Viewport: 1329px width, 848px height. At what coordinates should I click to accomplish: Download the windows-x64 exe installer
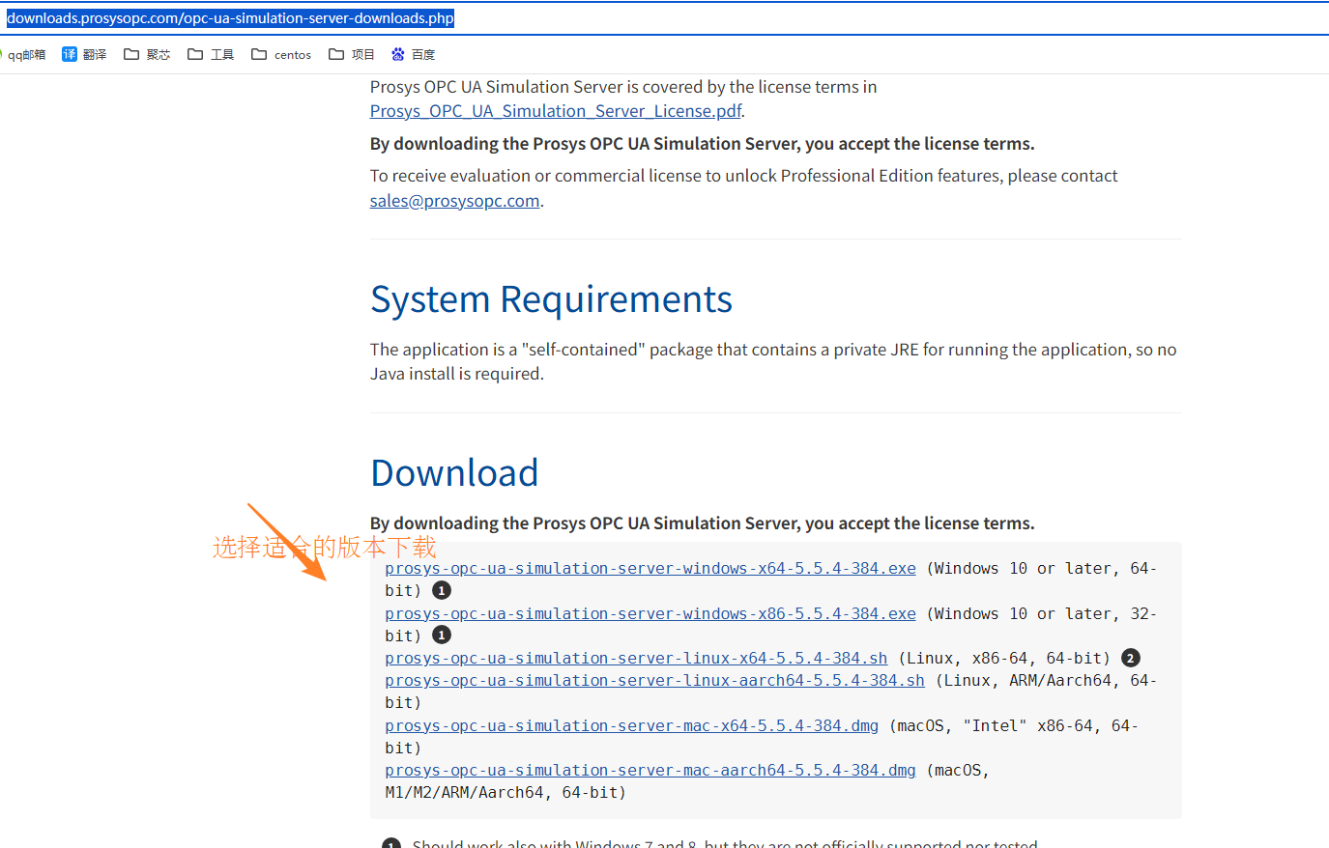click(x=650, y=569)
